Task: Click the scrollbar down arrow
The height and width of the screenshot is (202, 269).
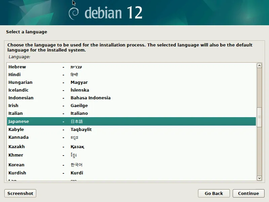Action: click(x=259, y=178)
